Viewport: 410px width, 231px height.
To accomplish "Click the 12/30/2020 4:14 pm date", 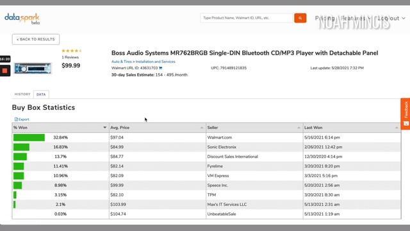I will (x=323, y=157).
